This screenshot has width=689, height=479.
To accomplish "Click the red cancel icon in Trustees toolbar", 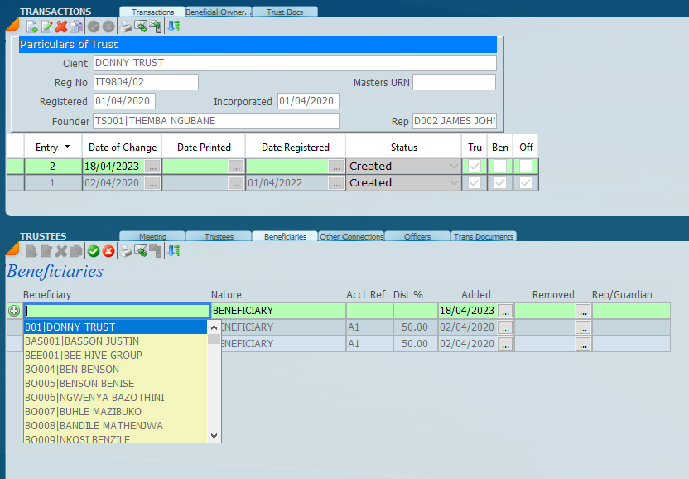I will pos(108,251).
